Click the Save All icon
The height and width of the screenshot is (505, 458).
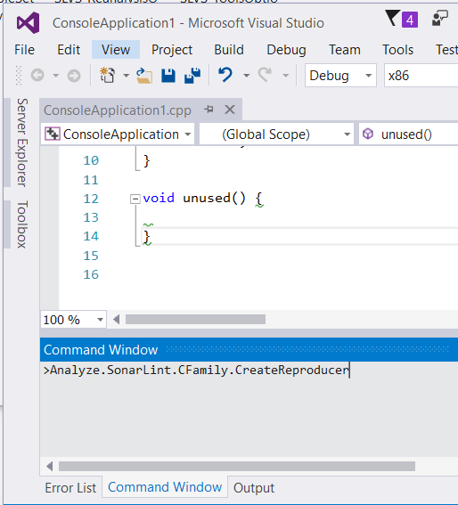[192, 76]
